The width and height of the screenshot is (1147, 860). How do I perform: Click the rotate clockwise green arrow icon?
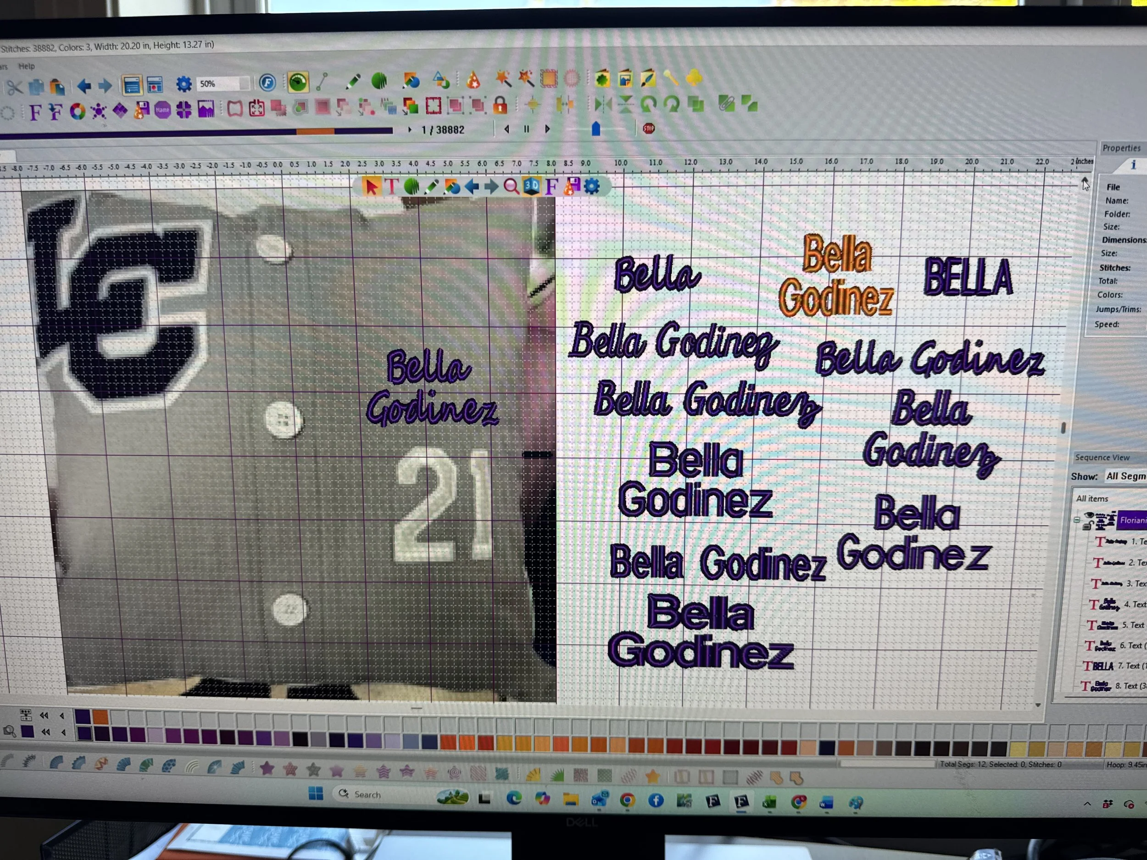(672, 104)
